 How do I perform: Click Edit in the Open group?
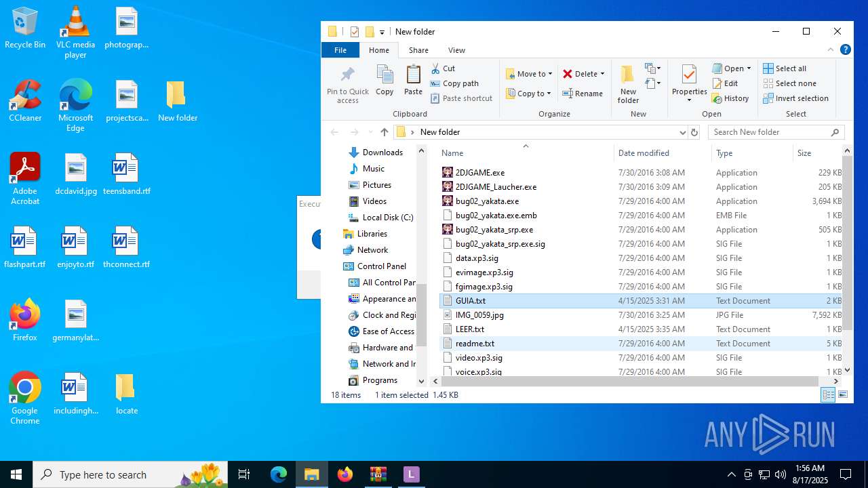[725, 83]
